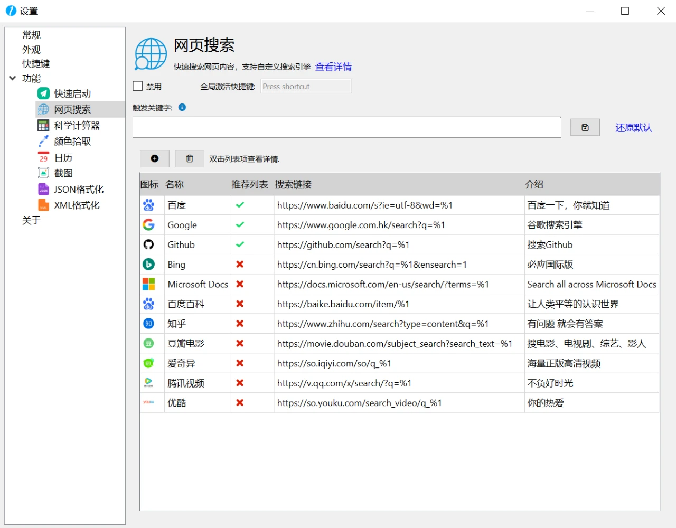Image resolution: width=676 pixels, height=528 pixels.
Task: Click the 知乎 blue round icon
Action: [x=148, y=324]
